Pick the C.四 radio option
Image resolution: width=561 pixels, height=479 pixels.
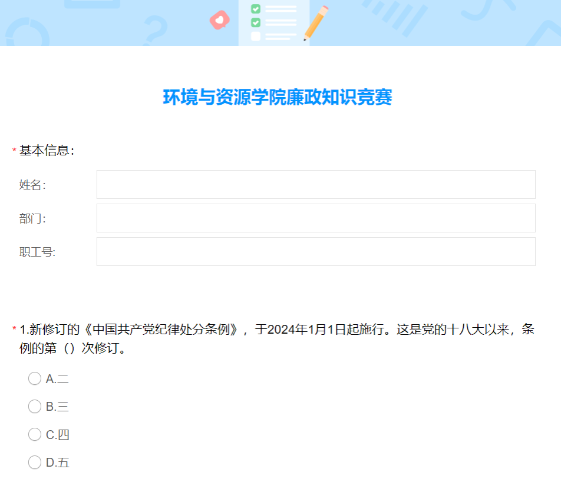35,434
